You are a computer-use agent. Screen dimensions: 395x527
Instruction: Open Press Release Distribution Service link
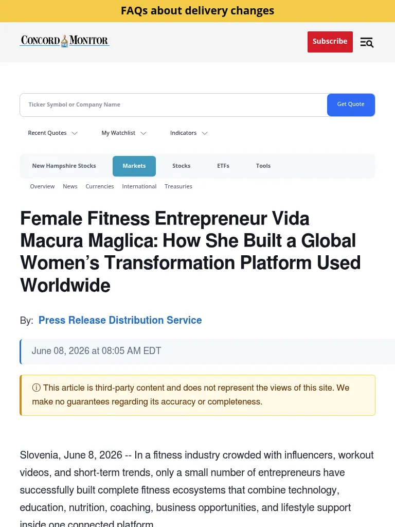click(x=120, y=320)
